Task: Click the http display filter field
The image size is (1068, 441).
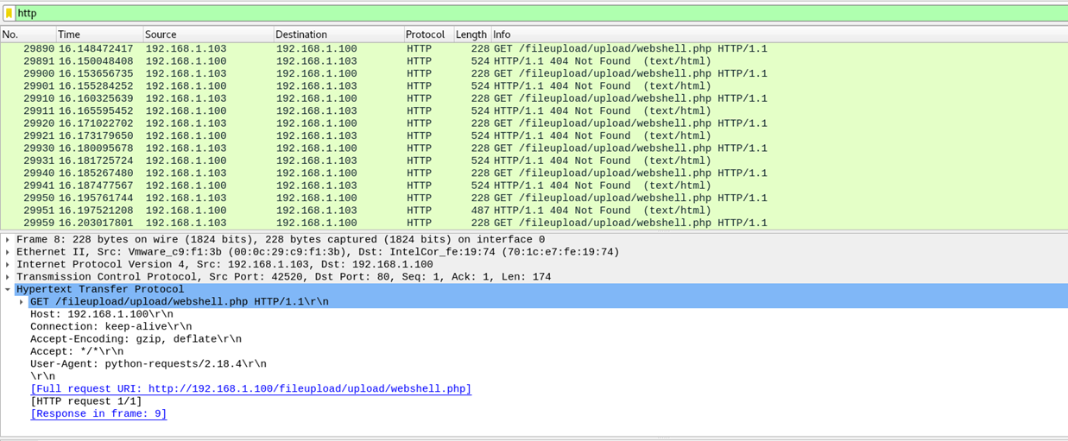Action: pos(541,13)
